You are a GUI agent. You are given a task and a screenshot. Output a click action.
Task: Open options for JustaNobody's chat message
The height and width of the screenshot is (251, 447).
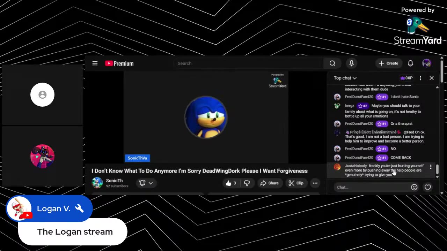(x=431, y=167)
